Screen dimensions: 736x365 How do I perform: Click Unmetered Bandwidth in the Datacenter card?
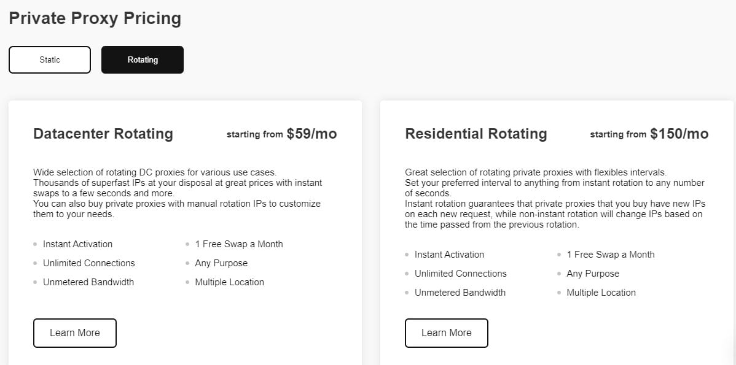tap(88, 282)
